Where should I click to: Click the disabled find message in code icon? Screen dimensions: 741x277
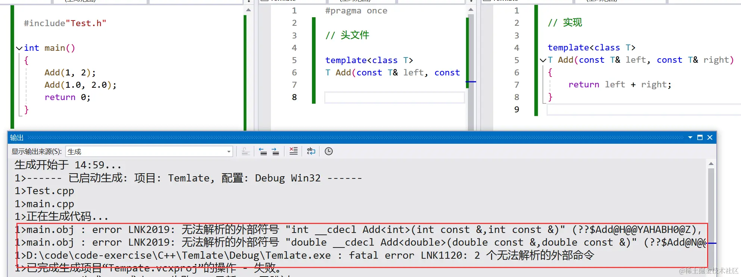pyautogui.click(x=246, y=151)
